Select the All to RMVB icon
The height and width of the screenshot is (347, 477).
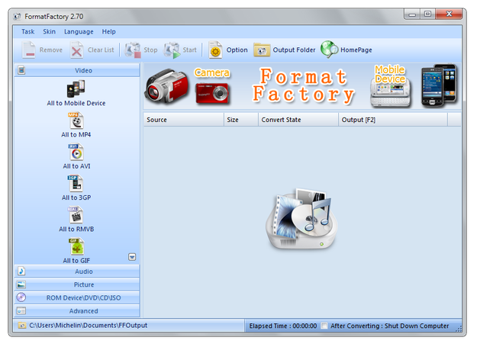[x=76, y=215]
